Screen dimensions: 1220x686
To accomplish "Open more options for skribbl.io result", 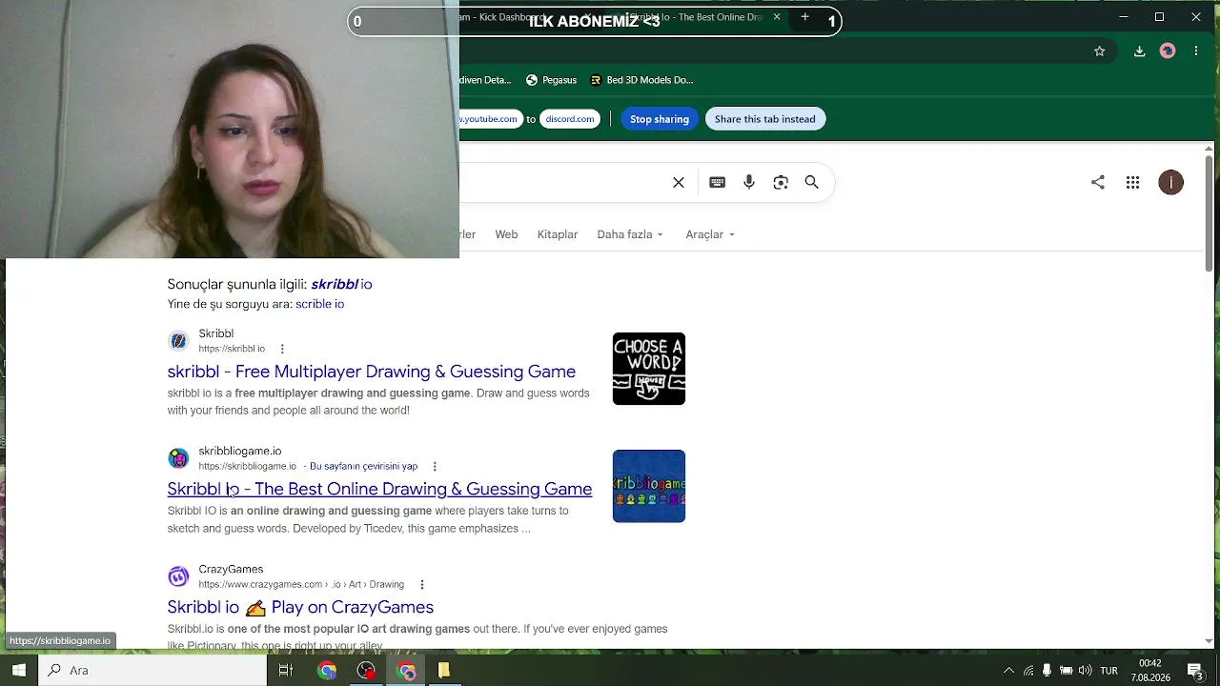I will pos(282,349).
